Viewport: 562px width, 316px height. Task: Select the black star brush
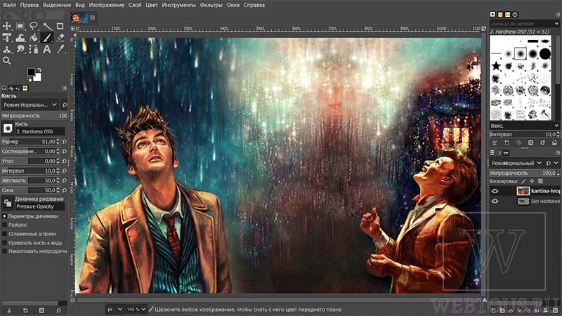(x=496, y=65)
